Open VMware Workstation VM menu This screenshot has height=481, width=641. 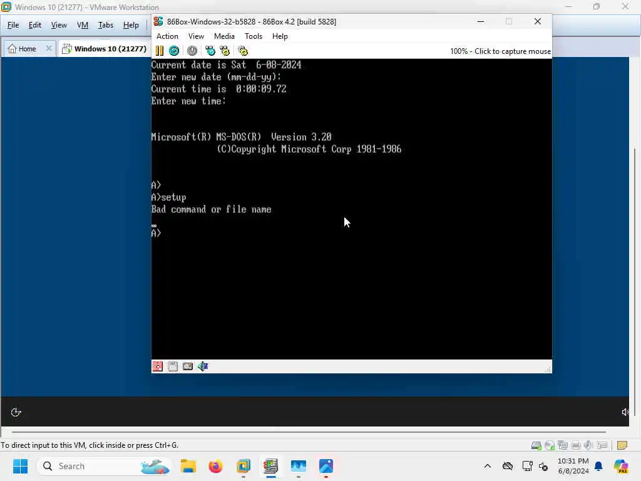point(83,25)
